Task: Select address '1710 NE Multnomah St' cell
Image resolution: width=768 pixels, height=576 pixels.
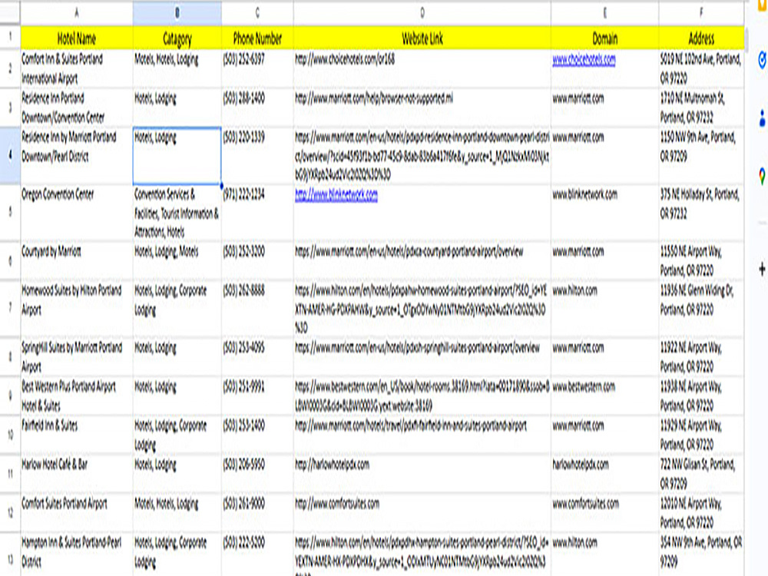Action: (x=701, y=108)
